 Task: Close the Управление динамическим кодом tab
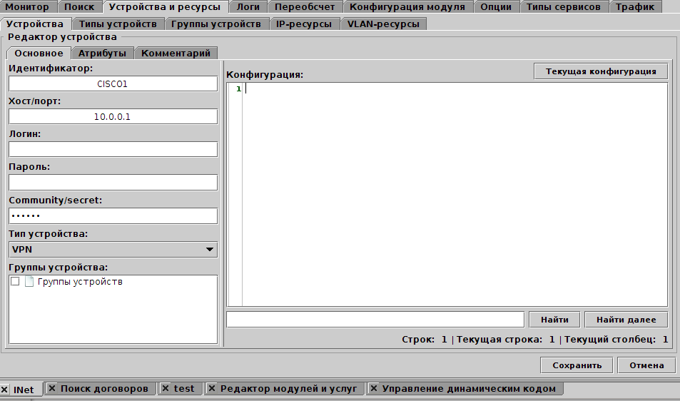374,389
